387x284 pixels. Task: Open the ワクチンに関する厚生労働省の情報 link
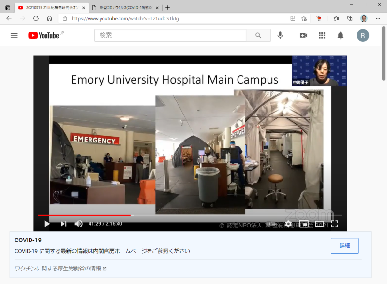(60, 269)
